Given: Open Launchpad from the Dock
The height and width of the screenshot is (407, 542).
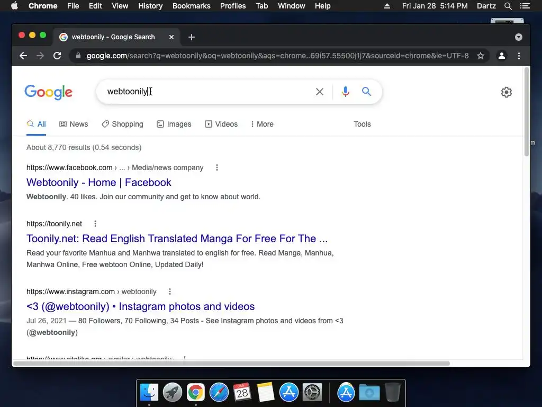Looking at the screenshot, I should point(173,393).
